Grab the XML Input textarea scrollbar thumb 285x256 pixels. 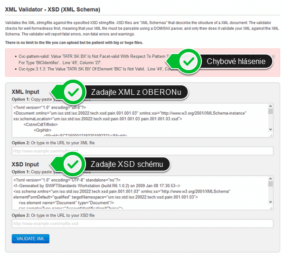270,112
